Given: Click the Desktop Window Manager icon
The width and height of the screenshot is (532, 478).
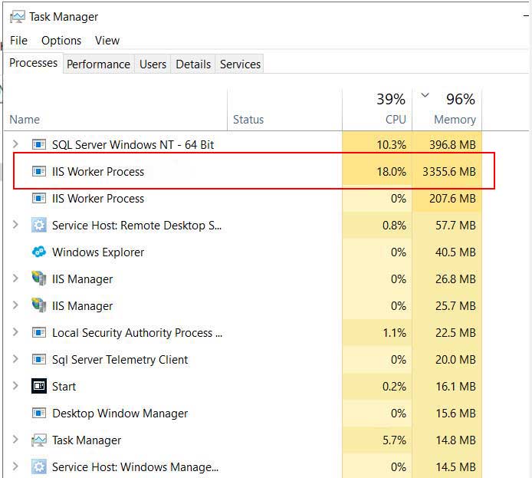Looking at the screenshot, I should point(39,413).
